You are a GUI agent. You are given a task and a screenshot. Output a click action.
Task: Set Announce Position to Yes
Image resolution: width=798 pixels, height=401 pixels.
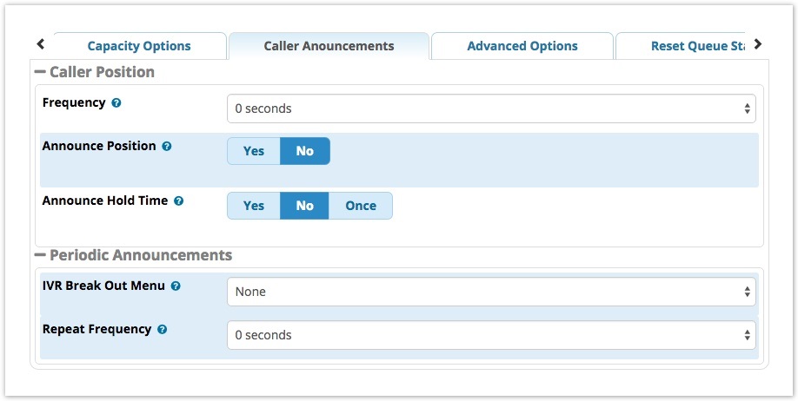click(254, 151)
